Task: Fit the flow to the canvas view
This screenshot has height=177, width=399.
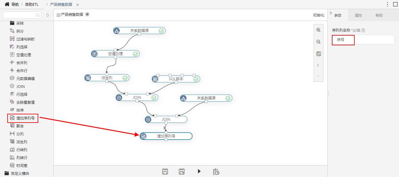Action: pyautogui.click(x=319, y=54)
